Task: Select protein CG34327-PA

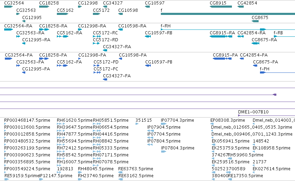Action: (x=117, y=76)
